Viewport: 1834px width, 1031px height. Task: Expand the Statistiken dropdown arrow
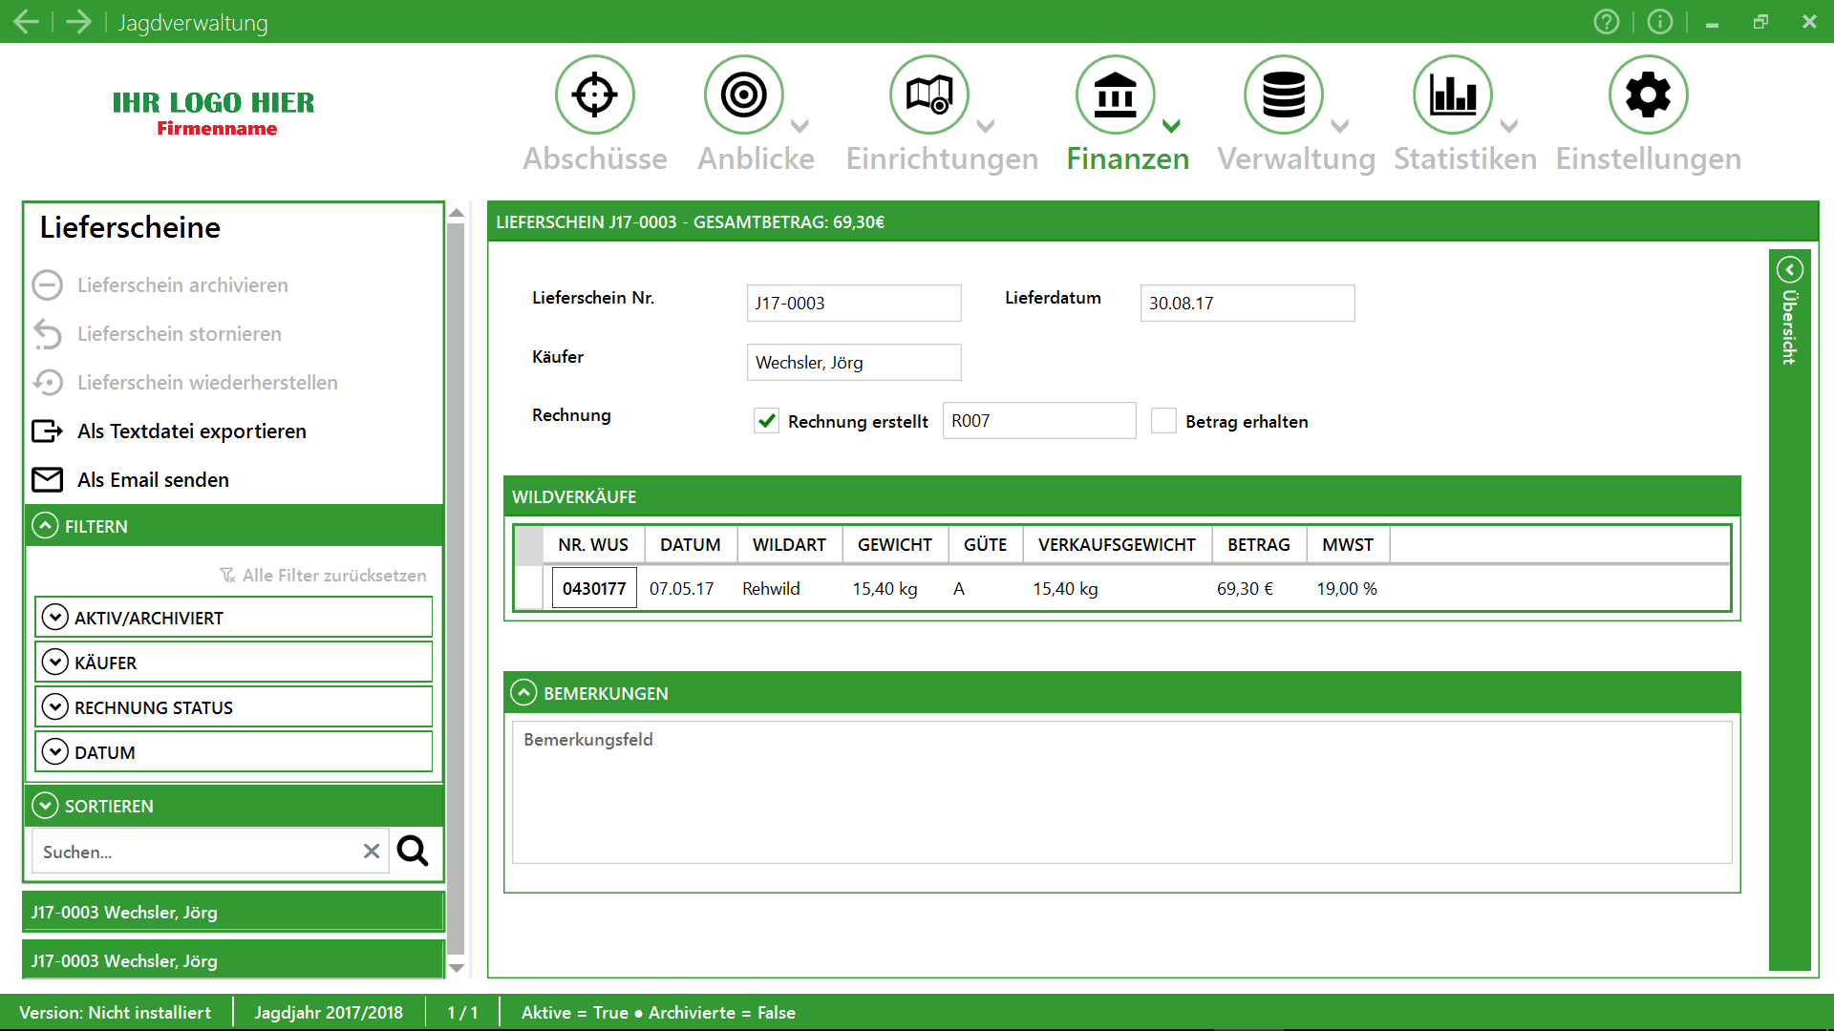coord(1509,125)
